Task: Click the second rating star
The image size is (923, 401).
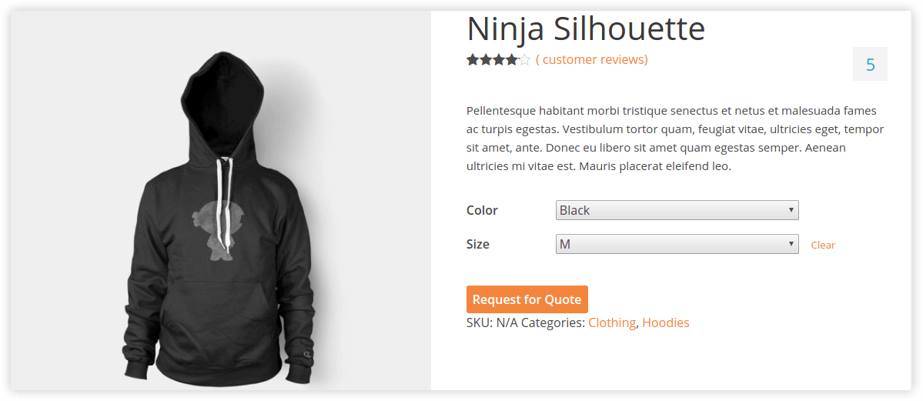Action: tap(486, 60)
